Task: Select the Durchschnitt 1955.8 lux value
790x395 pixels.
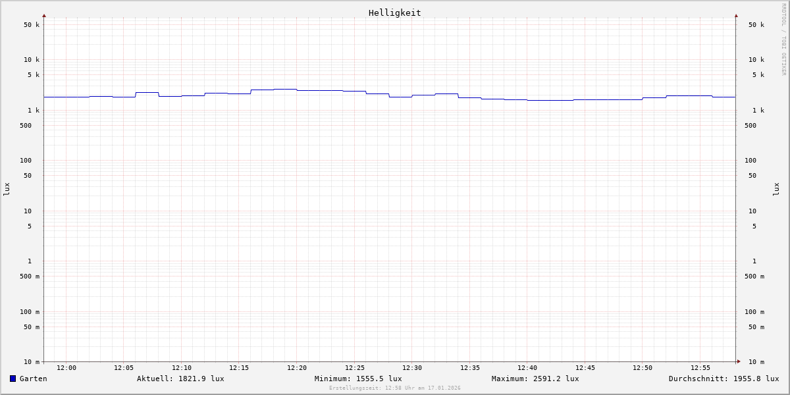Action: tap(724, 379)
